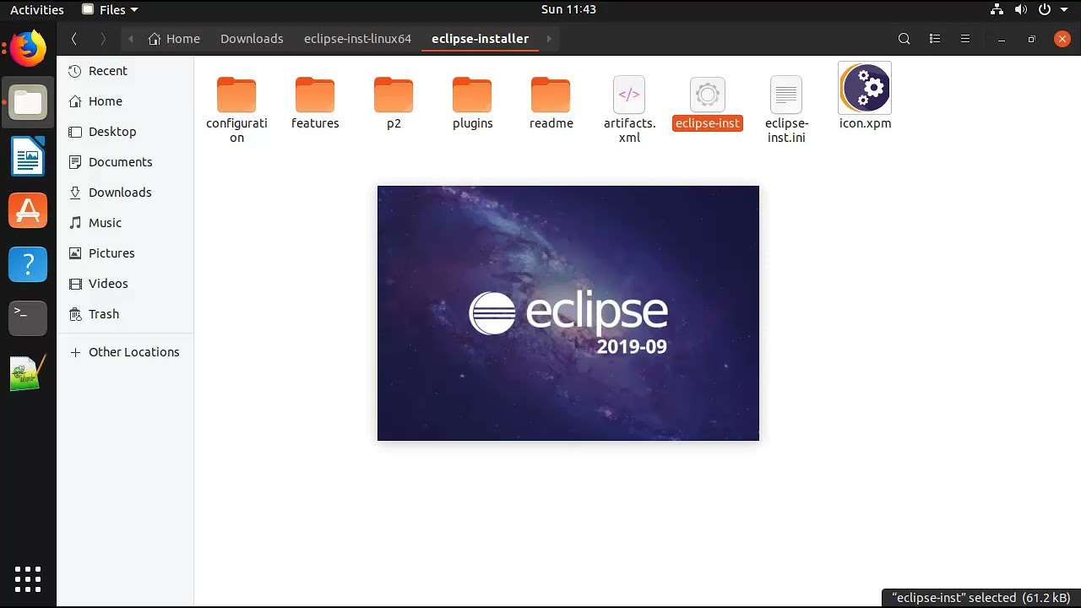
Task: Click the power icon in the top bar
Action: (1046, 9)
